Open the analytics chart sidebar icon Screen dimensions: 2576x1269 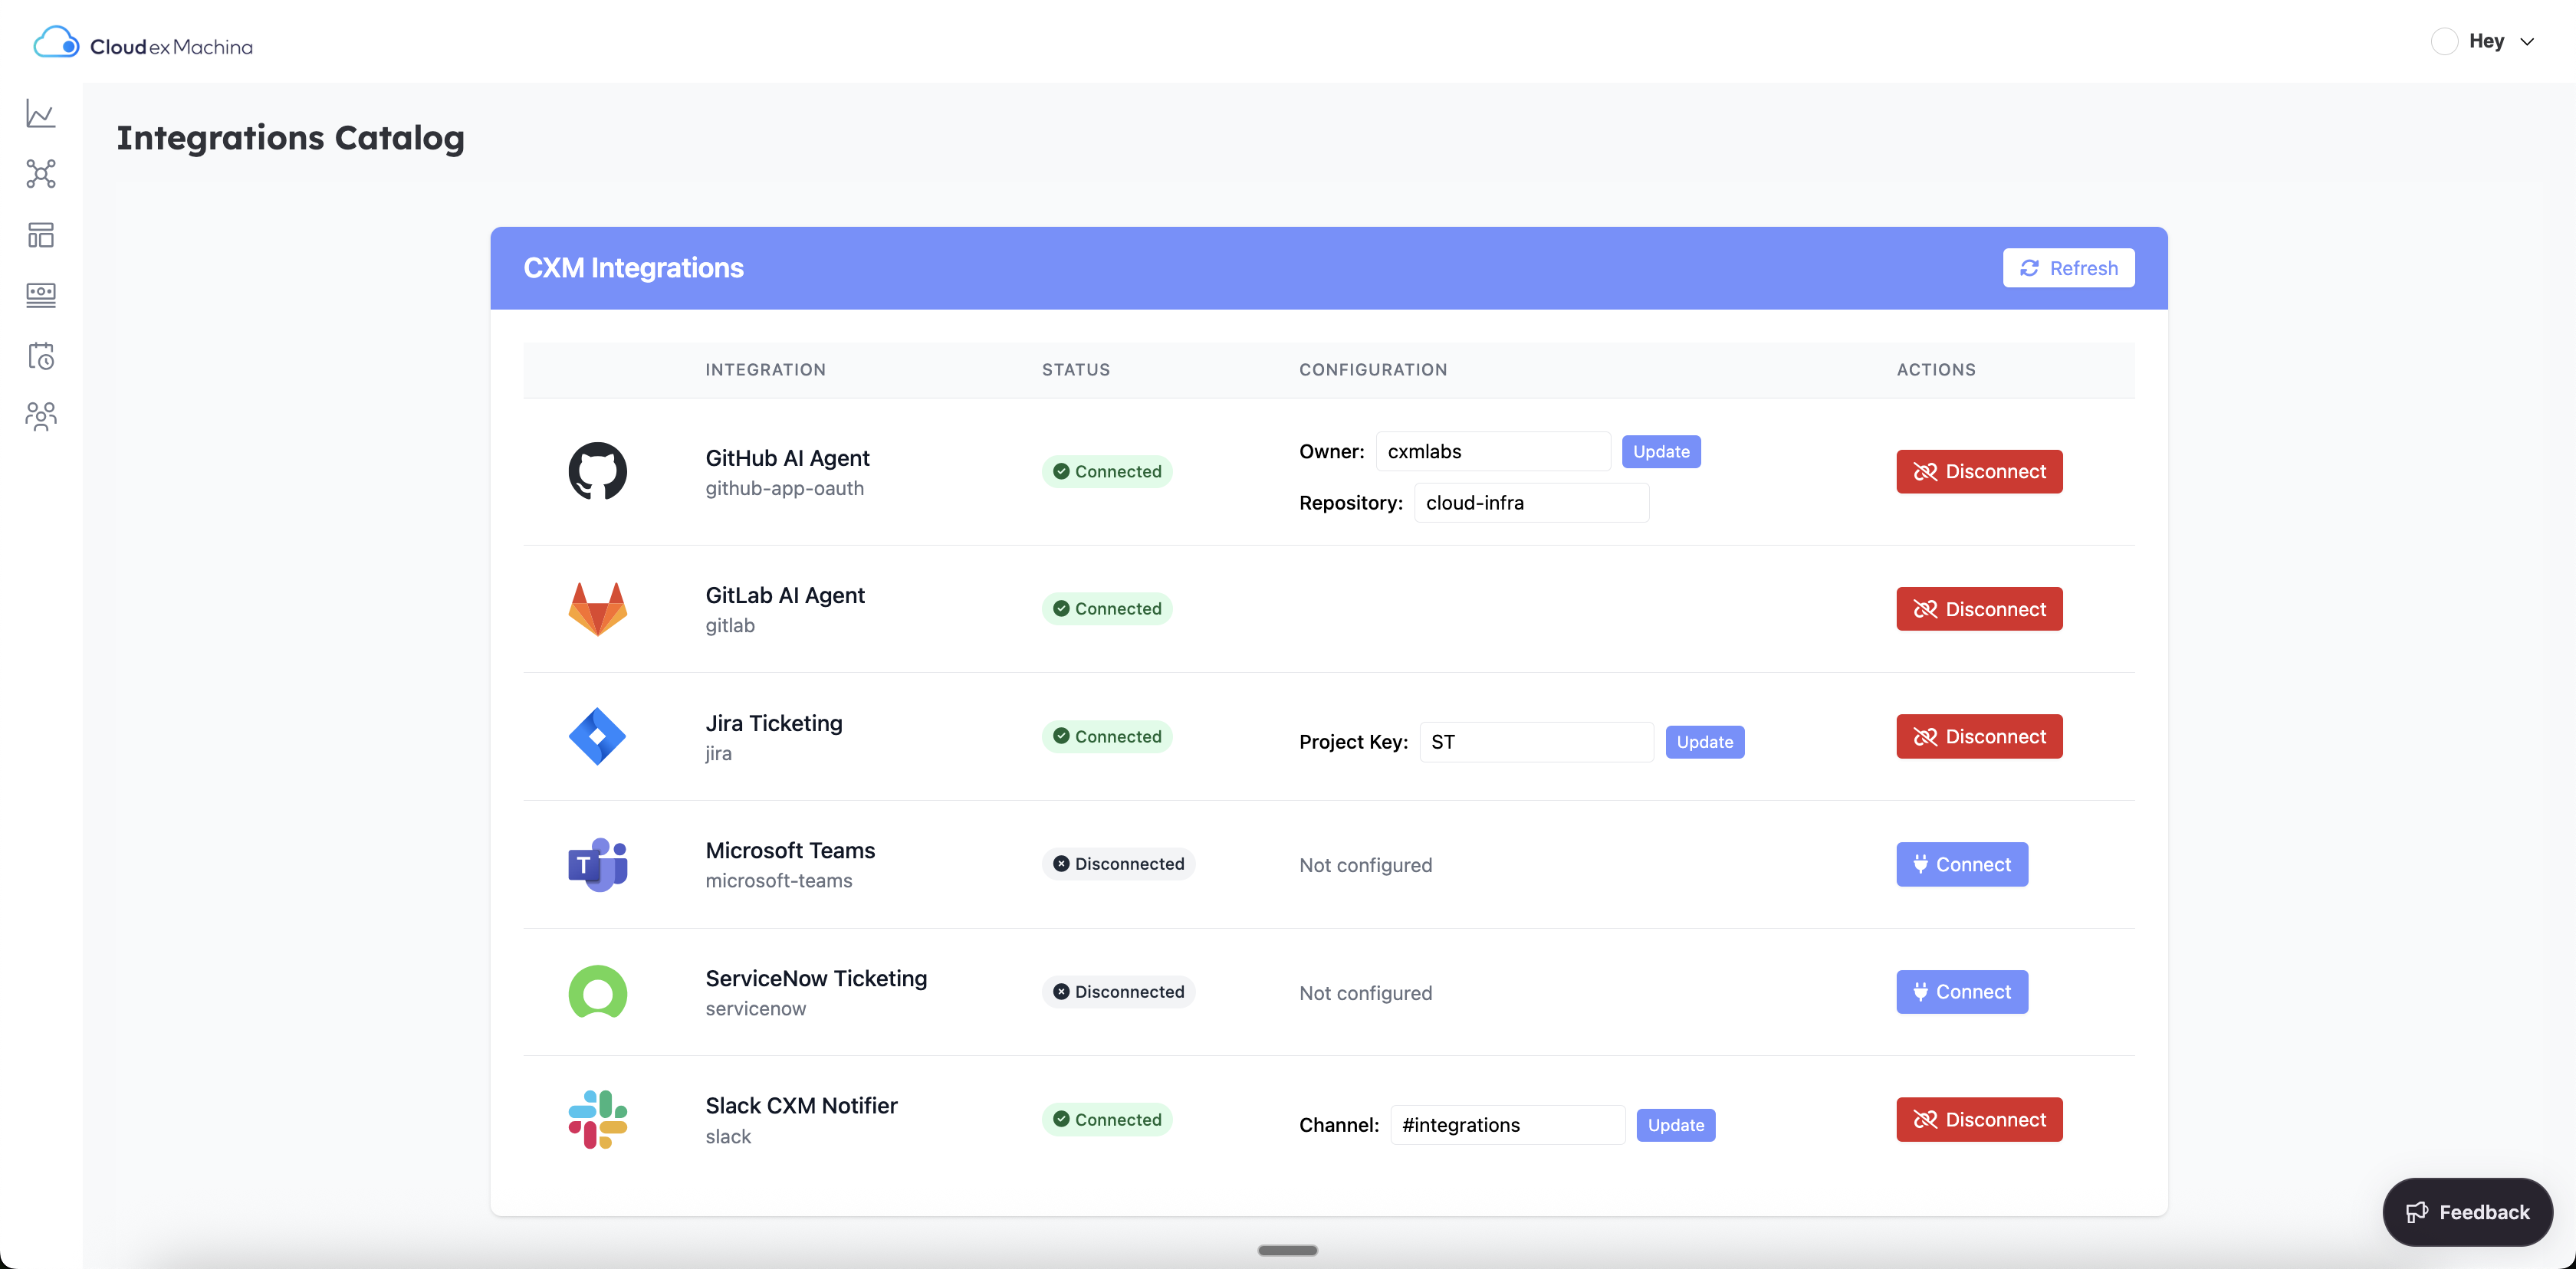[41, 114]
